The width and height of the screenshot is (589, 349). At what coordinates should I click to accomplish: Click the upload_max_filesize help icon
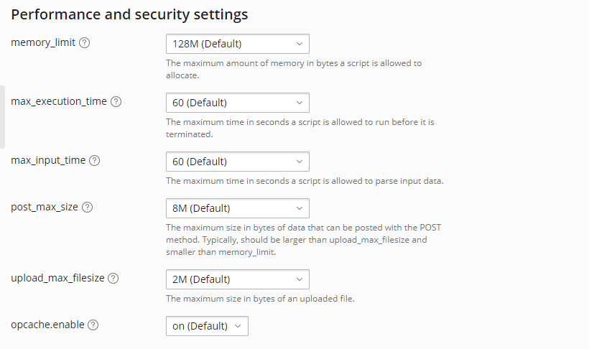pos(113,278)
